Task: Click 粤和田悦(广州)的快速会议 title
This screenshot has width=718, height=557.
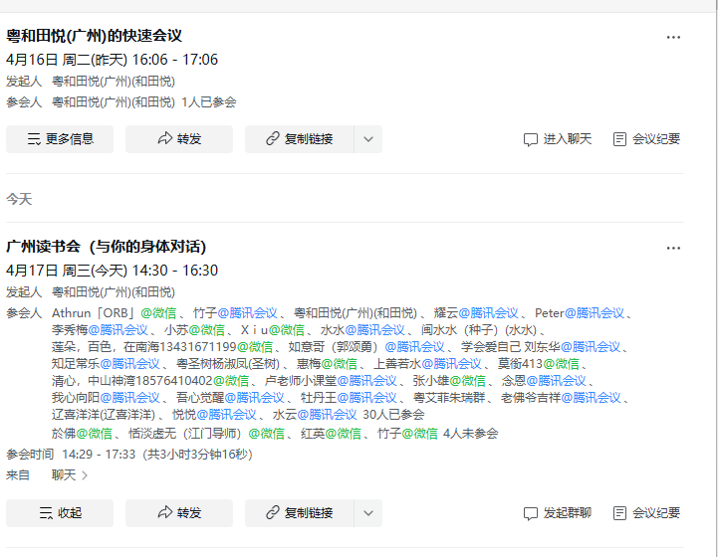Action: click(x=95, y=36)
